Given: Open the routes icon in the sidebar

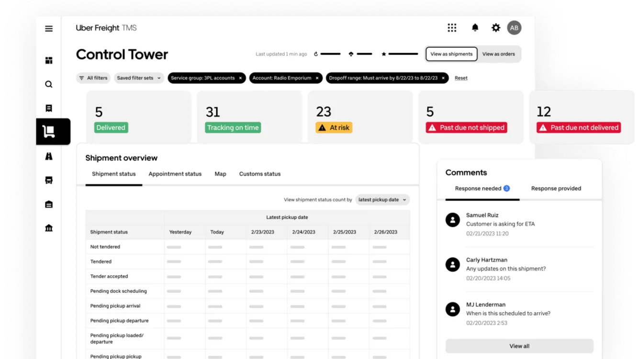Looking at the screenshot, I should 48,156.
